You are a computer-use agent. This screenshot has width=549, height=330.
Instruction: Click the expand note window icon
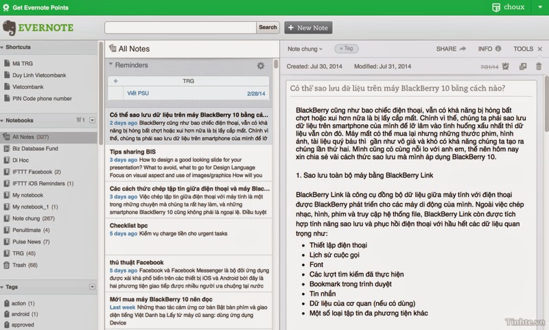tap(523, 66)
